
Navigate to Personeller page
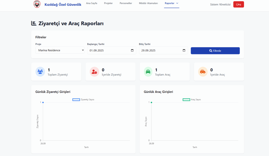tap(126, 3)
